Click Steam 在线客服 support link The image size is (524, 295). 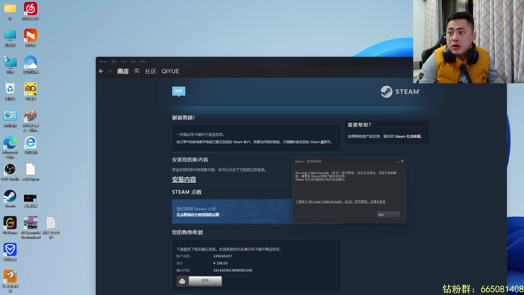pyautogui.click(x=408, y=137)
